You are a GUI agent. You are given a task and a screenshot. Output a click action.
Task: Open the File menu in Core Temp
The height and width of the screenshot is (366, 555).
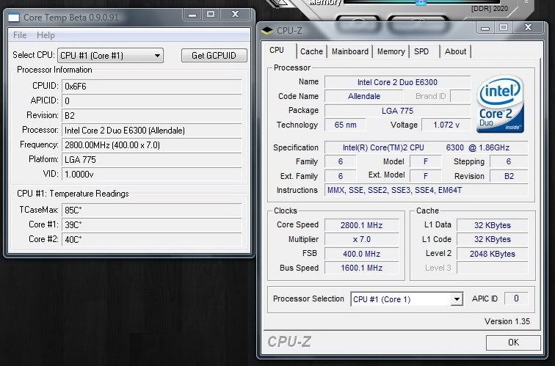click(x=20, y=35)
